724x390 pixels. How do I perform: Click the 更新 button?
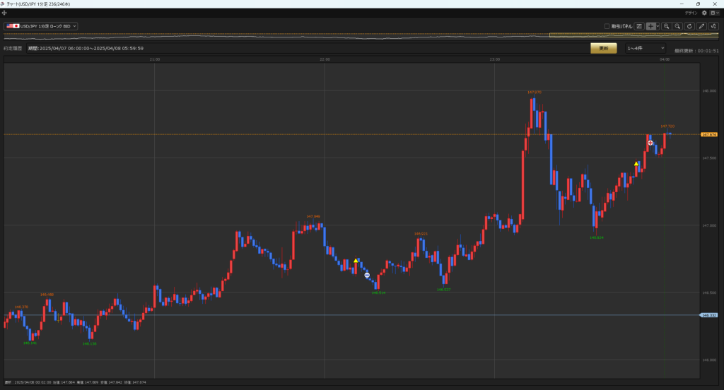pyautogui.click(x=603, y=48)
